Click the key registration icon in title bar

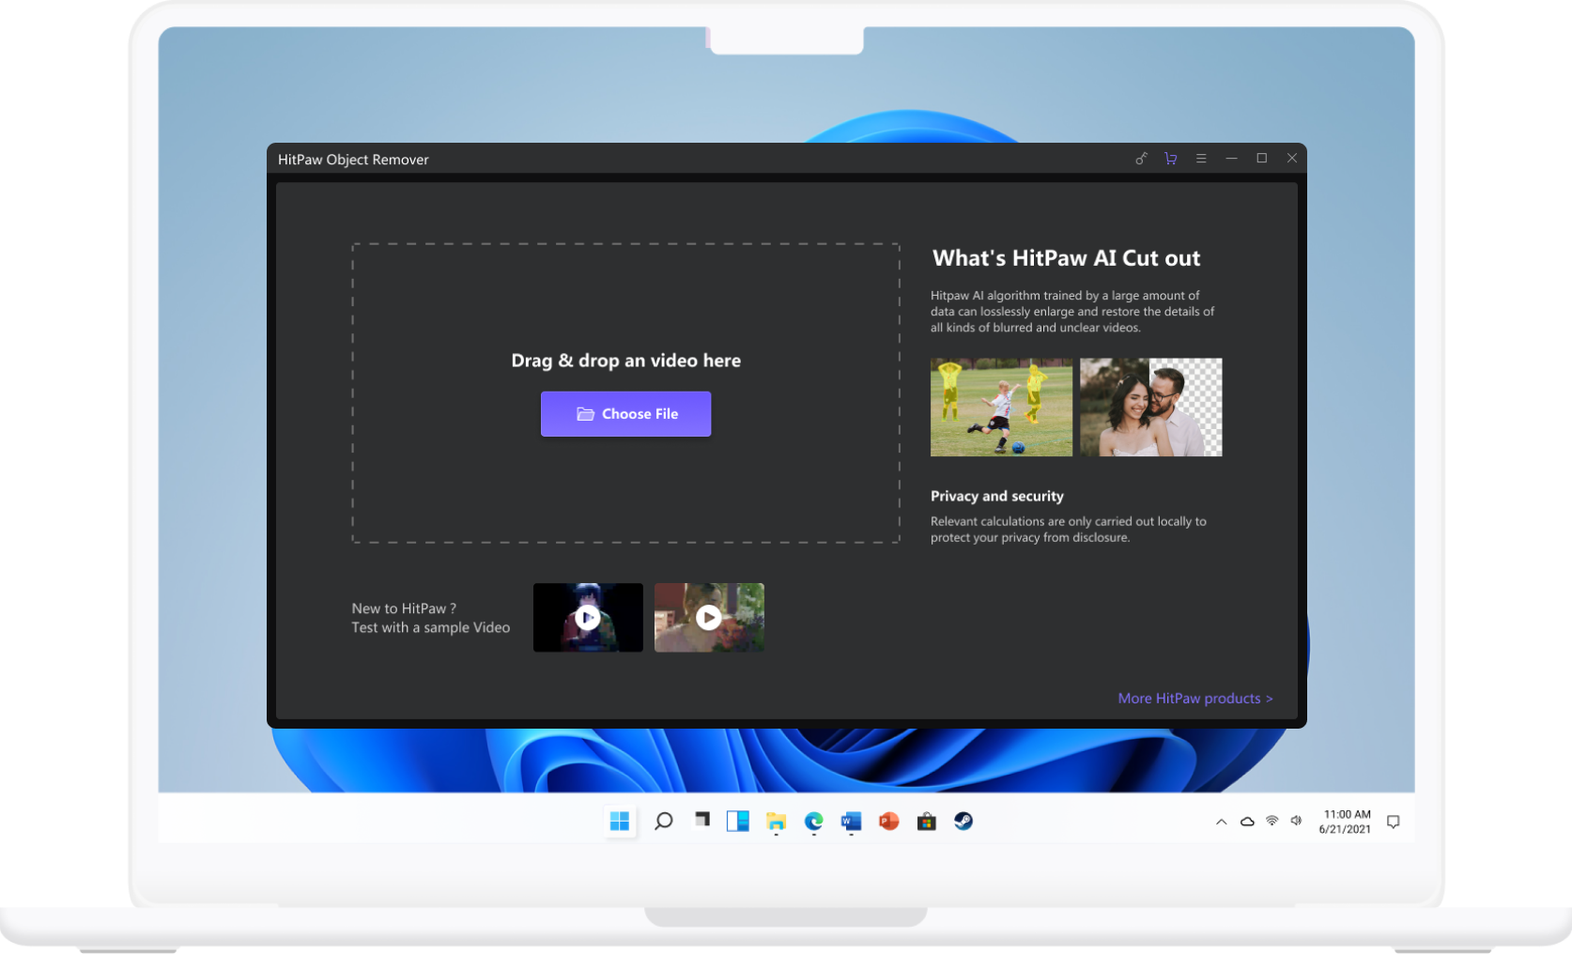1141,159
